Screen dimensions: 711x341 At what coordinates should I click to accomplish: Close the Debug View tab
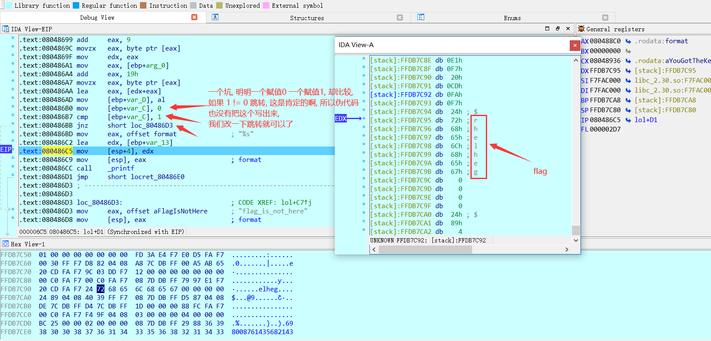194,17
